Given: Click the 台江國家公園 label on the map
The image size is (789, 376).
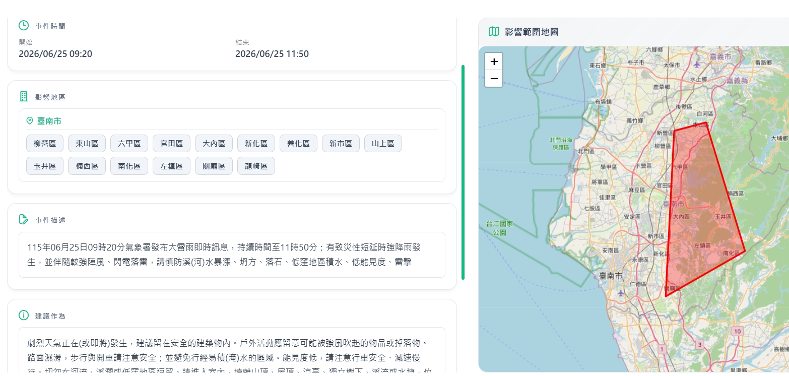Looking at the screenshot, I should click(x=499, y=228).
